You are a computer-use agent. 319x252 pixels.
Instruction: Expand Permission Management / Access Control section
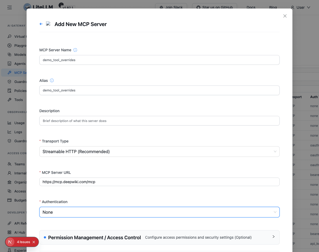point(159,237)
